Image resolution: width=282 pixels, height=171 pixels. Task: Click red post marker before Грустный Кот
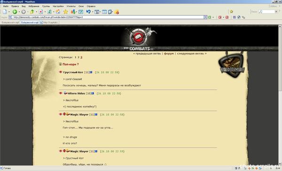pyautogui.click(x=61, y=72)
